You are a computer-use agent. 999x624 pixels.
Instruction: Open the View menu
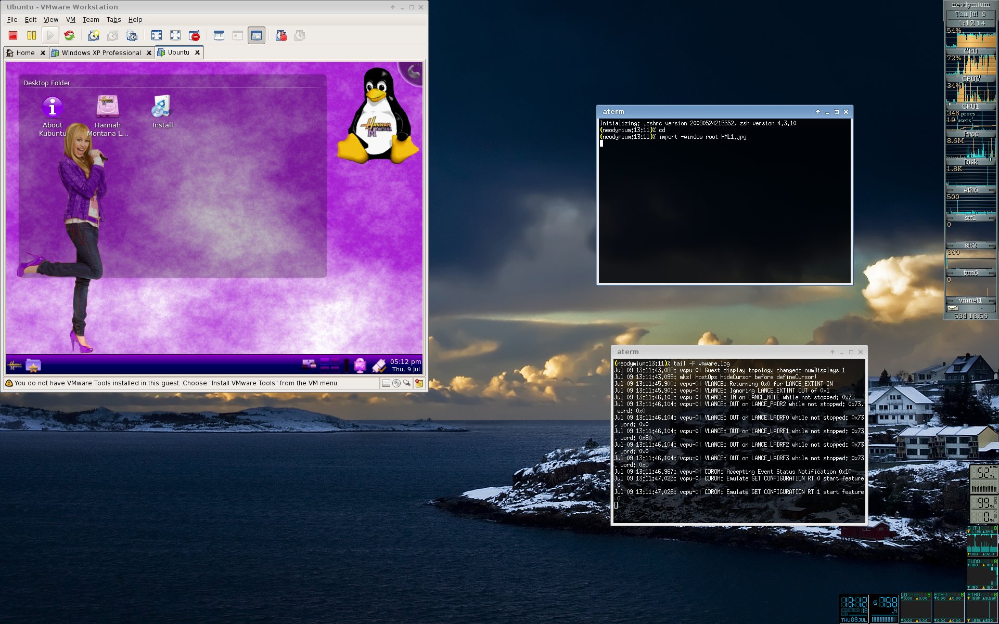51,20
